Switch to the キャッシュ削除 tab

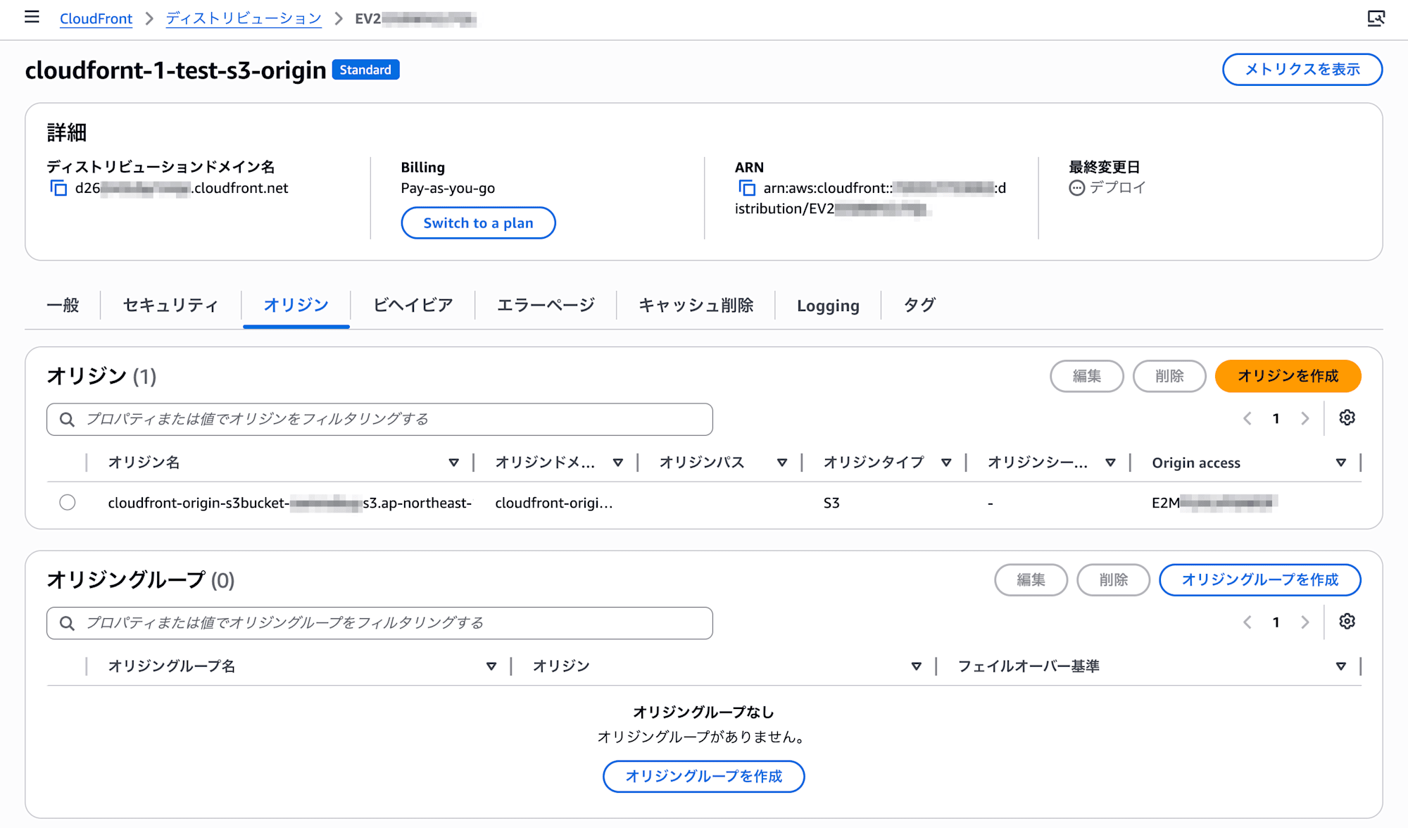click(696, 305)
